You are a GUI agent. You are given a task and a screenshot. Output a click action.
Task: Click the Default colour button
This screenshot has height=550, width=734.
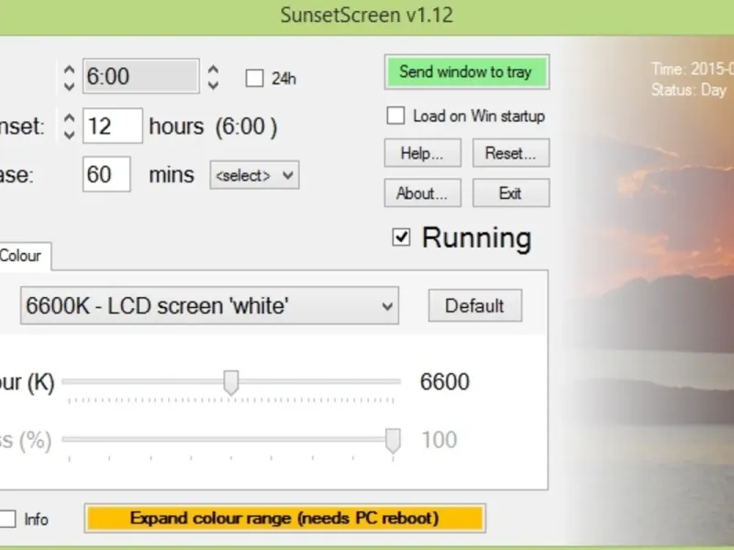click(474, 305)
